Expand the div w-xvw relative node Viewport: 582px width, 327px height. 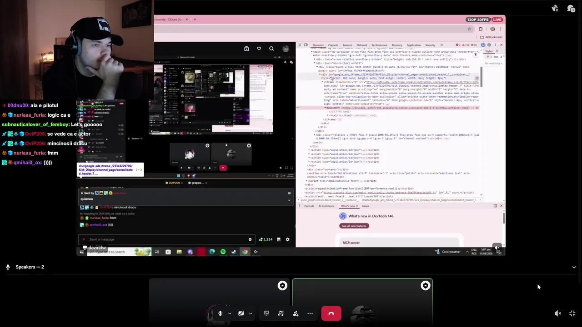314,59
